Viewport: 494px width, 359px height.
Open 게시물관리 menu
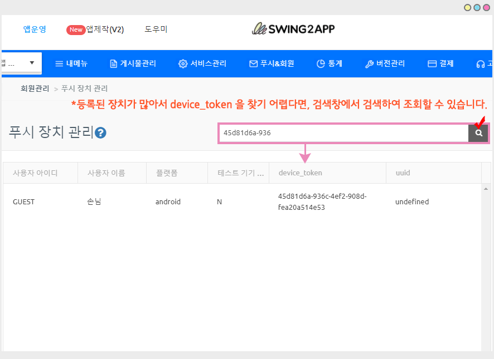click(133, 63)
